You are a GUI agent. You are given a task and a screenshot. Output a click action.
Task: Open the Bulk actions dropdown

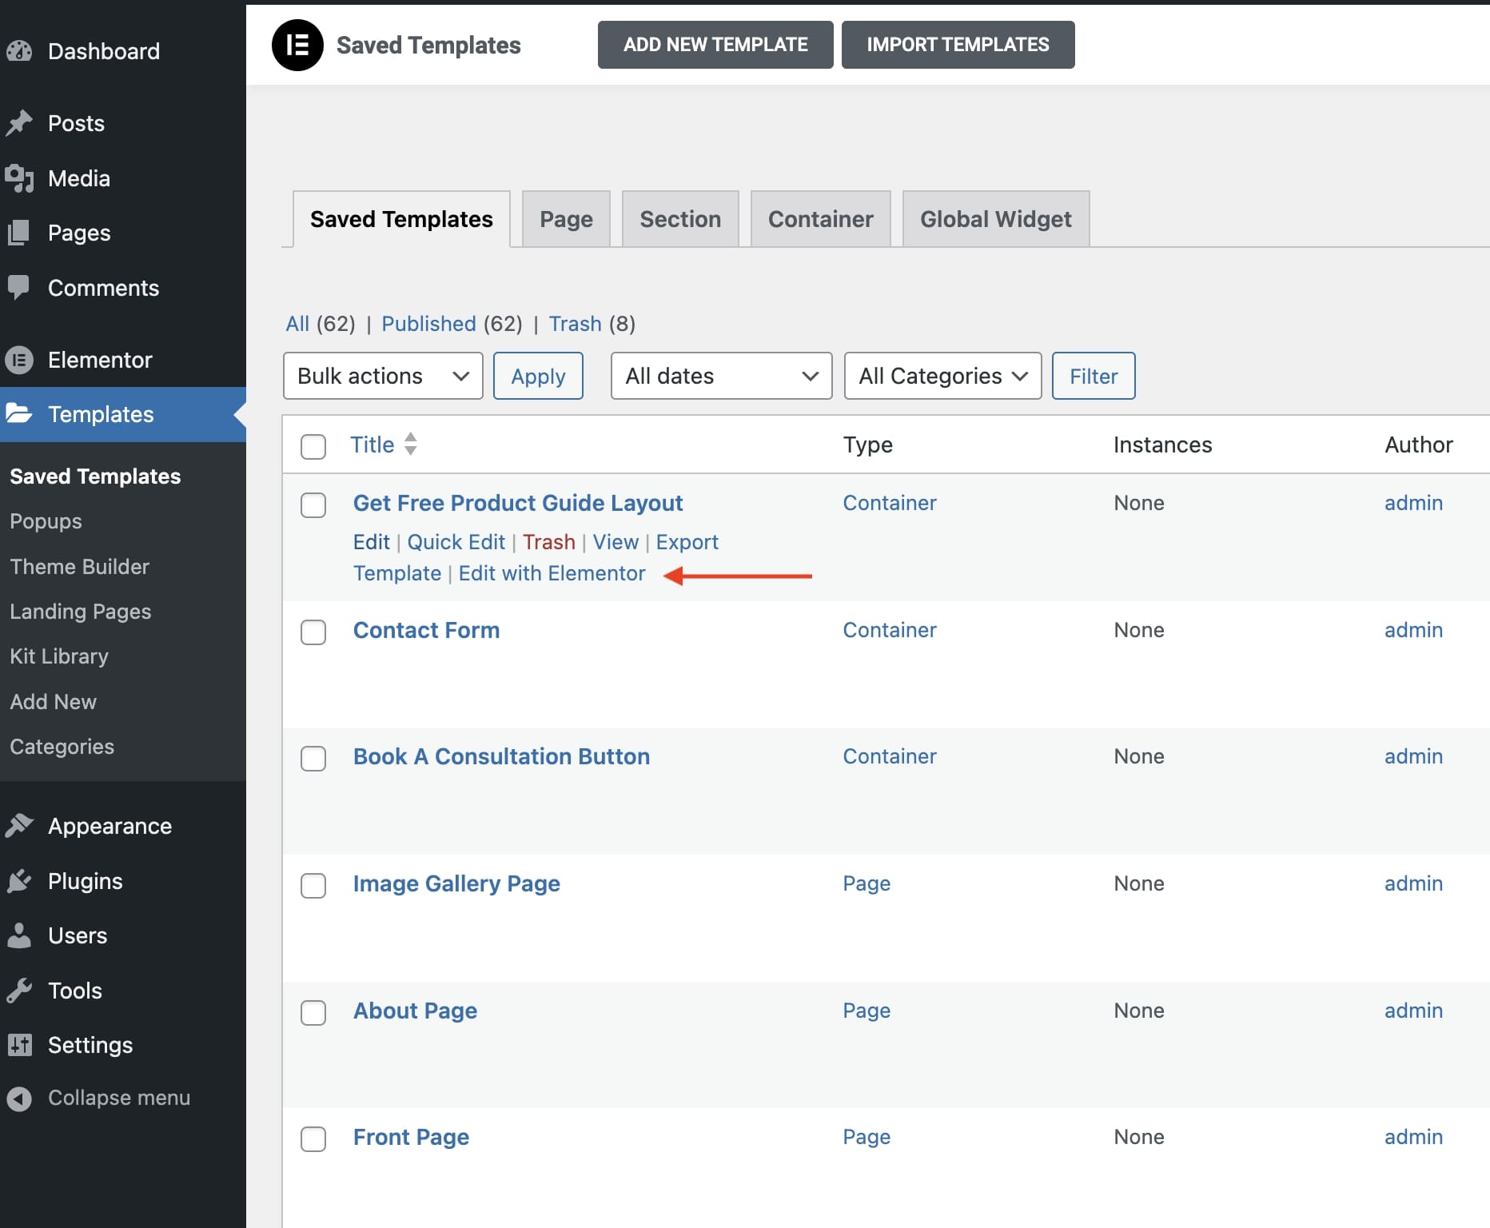point(383,376)
